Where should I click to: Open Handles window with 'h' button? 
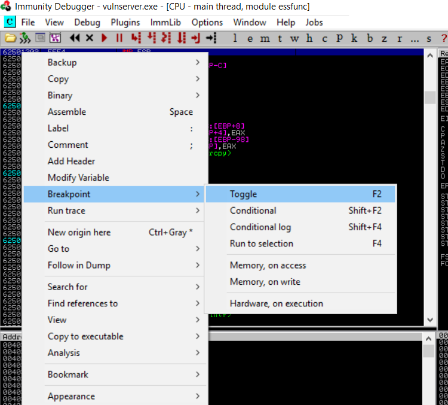309,38
